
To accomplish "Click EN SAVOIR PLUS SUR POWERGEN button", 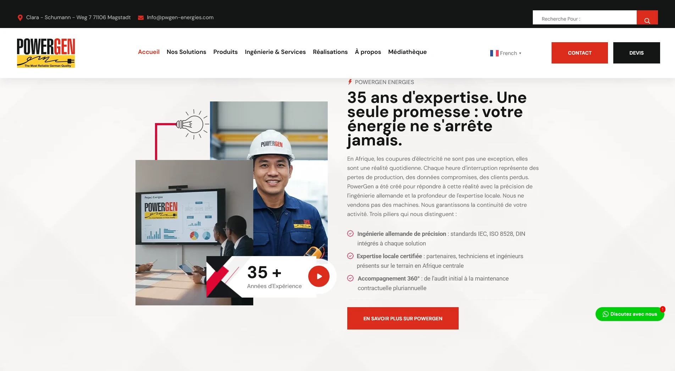I will click(403, 319).
